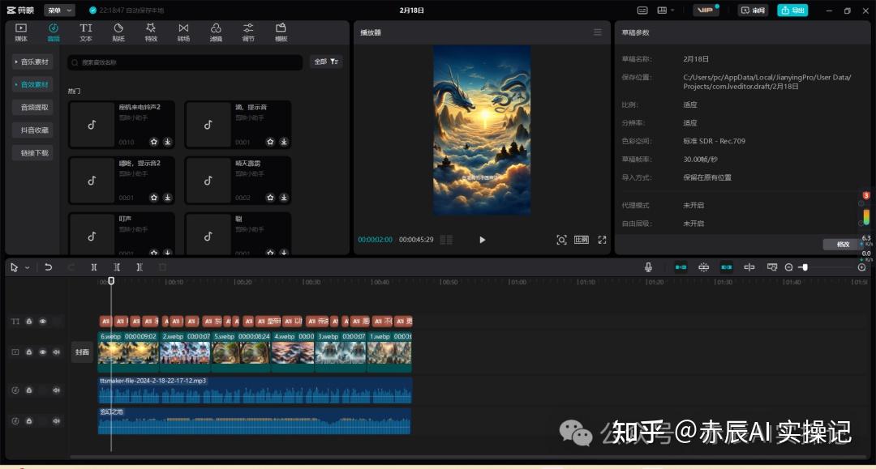Screen dimensions: 876x469
Task: Preview the 晴天霹雳 sound thumbnail
Action: 208,181
